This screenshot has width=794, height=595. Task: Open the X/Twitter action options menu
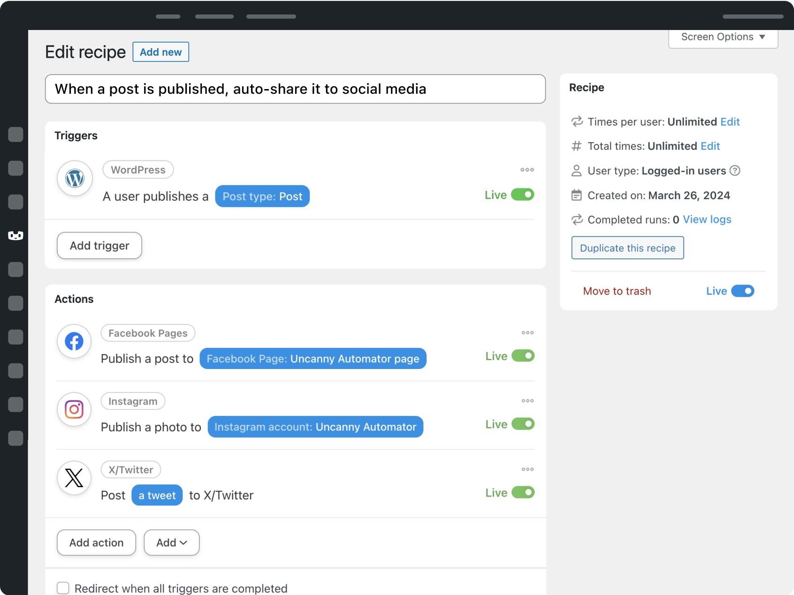point(527,469)
